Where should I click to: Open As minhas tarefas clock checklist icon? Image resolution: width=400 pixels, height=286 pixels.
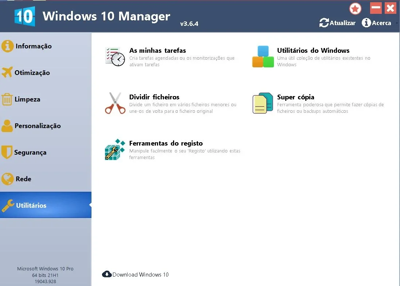(x=115, y=57)
